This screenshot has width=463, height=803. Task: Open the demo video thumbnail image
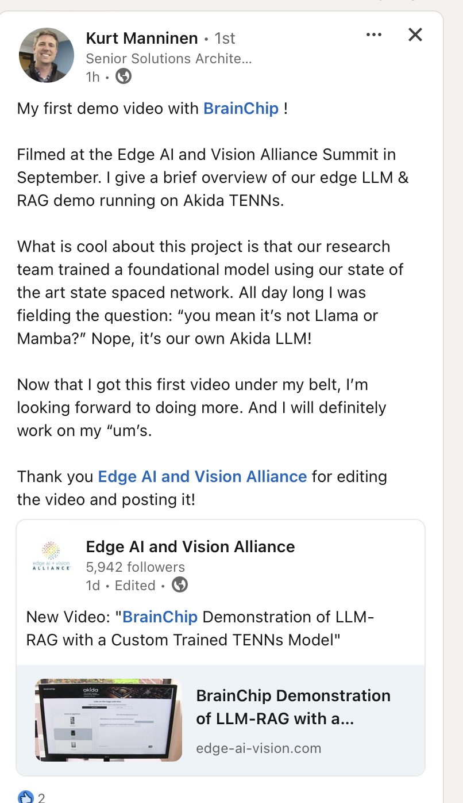109,720
